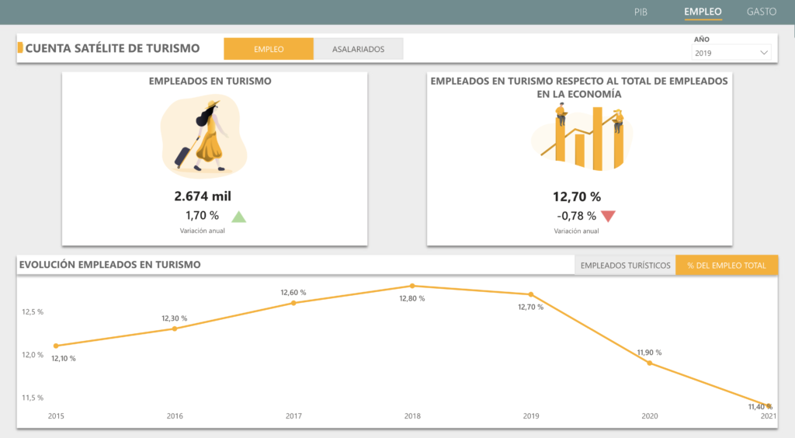
Task: Click the 12,70 % share value
Action: (576, 196)
